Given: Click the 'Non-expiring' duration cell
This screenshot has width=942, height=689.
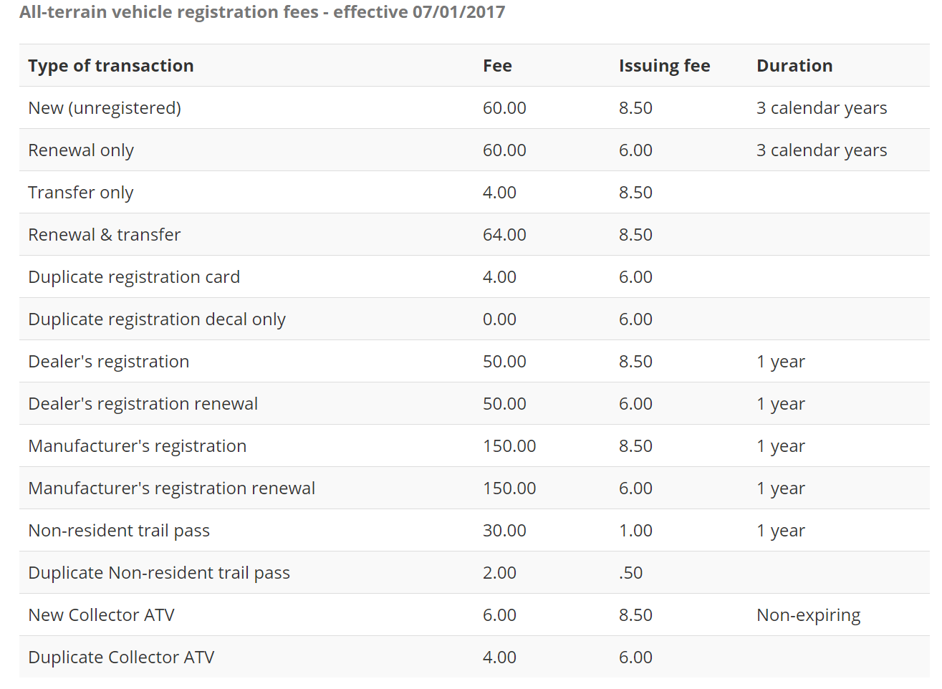Looking at the screenshot, I should pos(809,615).
